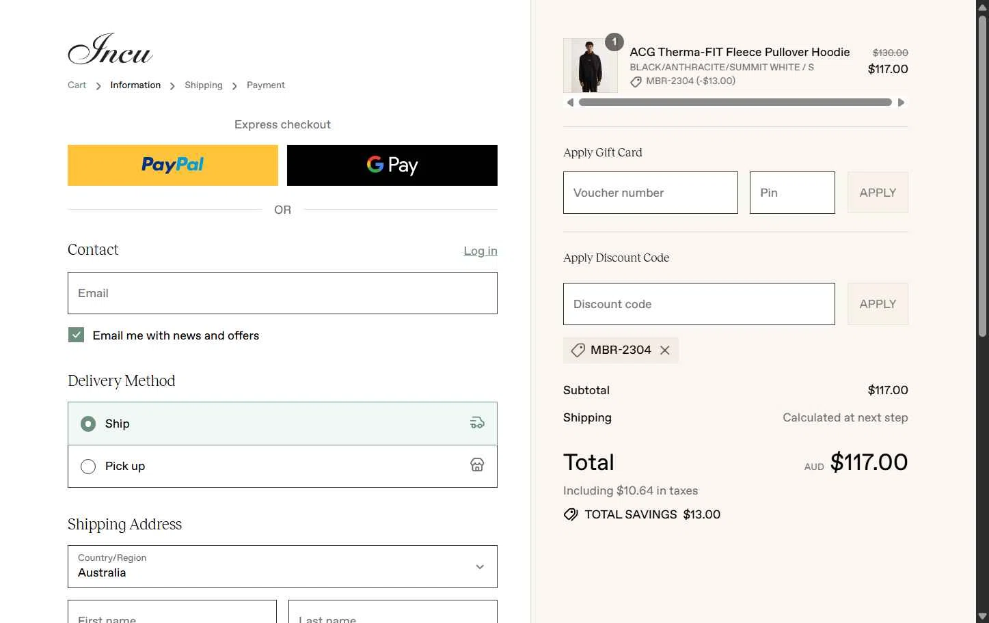Click the Log in link

click(x=480, y=251)
